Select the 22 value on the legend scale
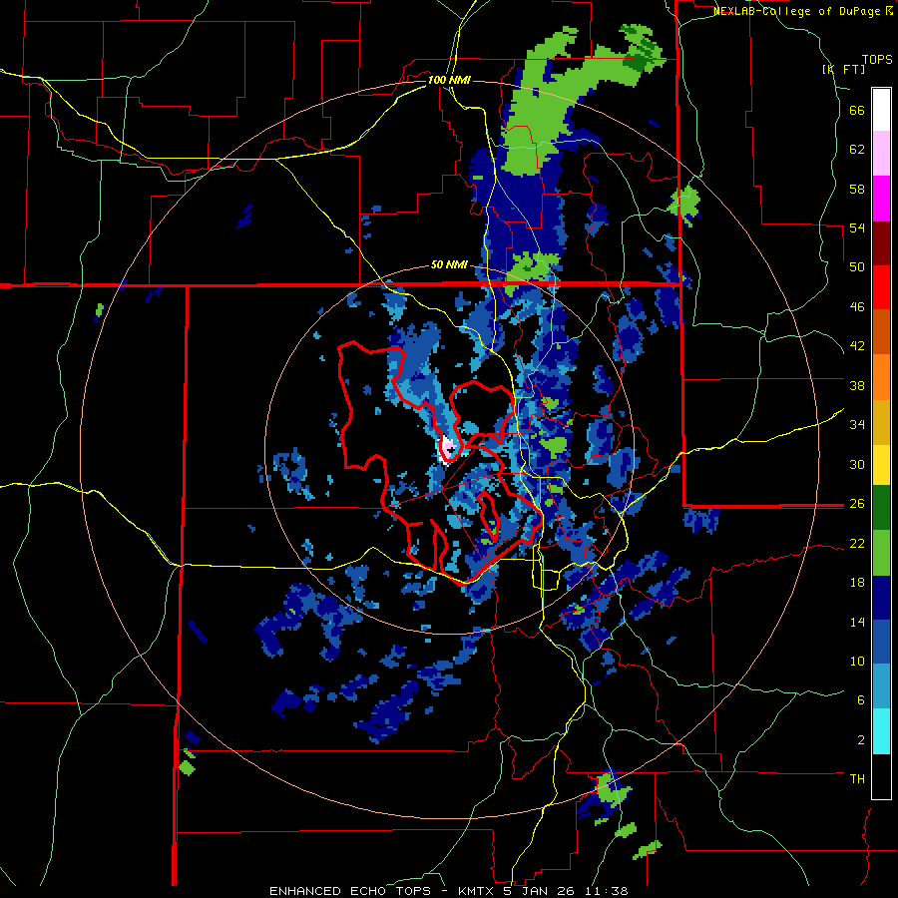This screenshot has height=898, width=898. coord(857,543)
